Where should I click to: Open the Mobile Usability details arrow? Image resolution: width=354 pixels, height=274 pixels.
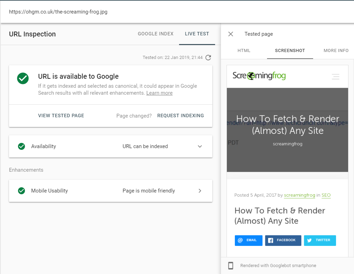(200, 190)
